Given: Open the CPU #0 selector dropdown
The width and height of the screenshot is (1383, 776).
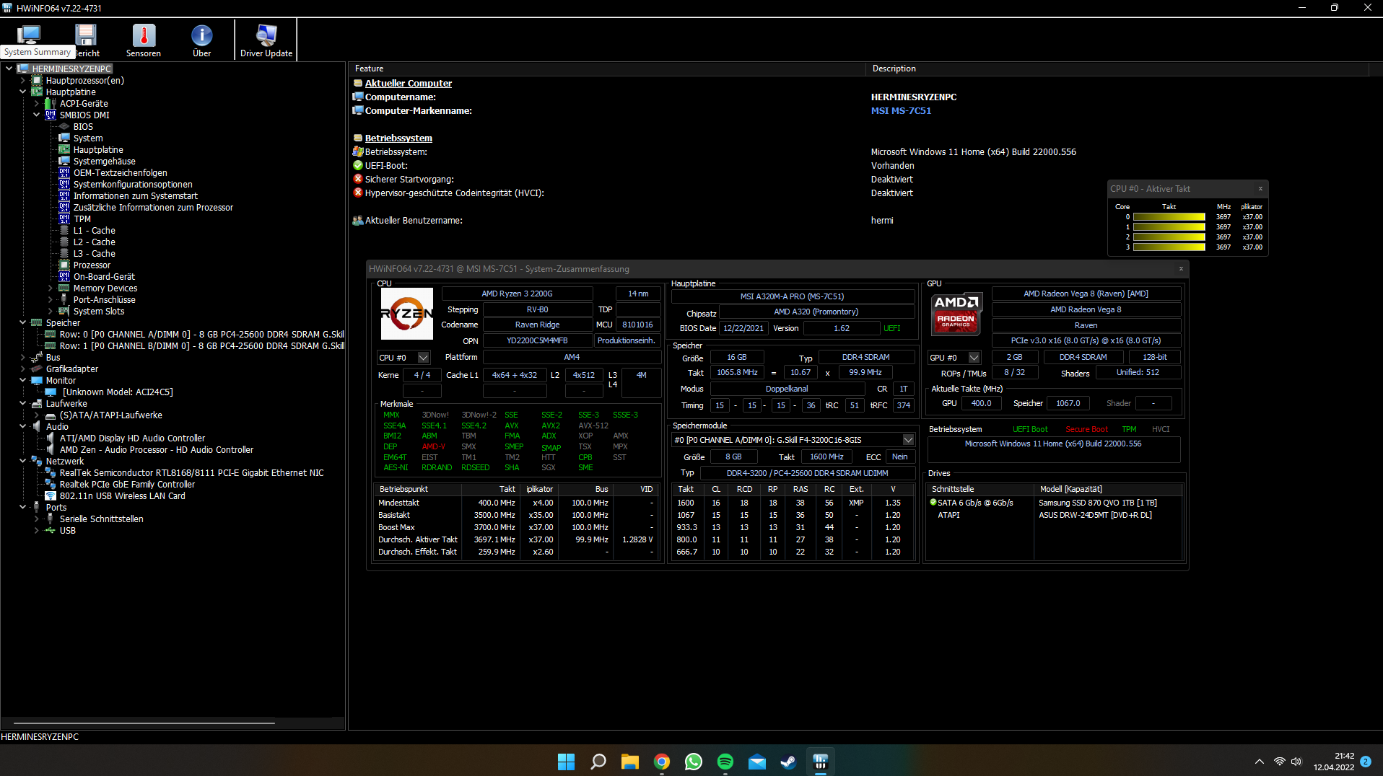Looking at the screenshot, I should pos(423,358).
